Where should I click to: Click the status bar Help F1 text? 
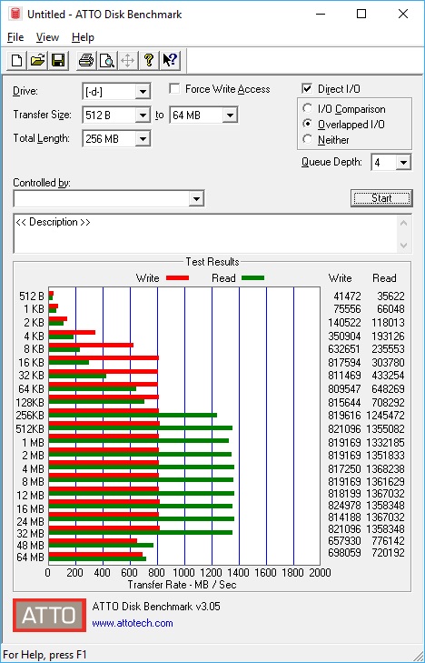[44, 655]
